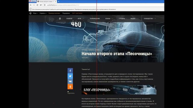Open the «МЕДИА» menu item

click(133, 19)
